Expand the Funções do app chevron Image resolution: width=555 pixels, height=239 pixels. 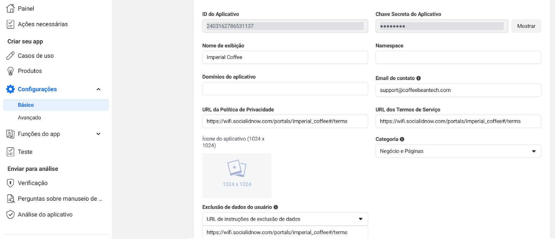pos(98,134)
